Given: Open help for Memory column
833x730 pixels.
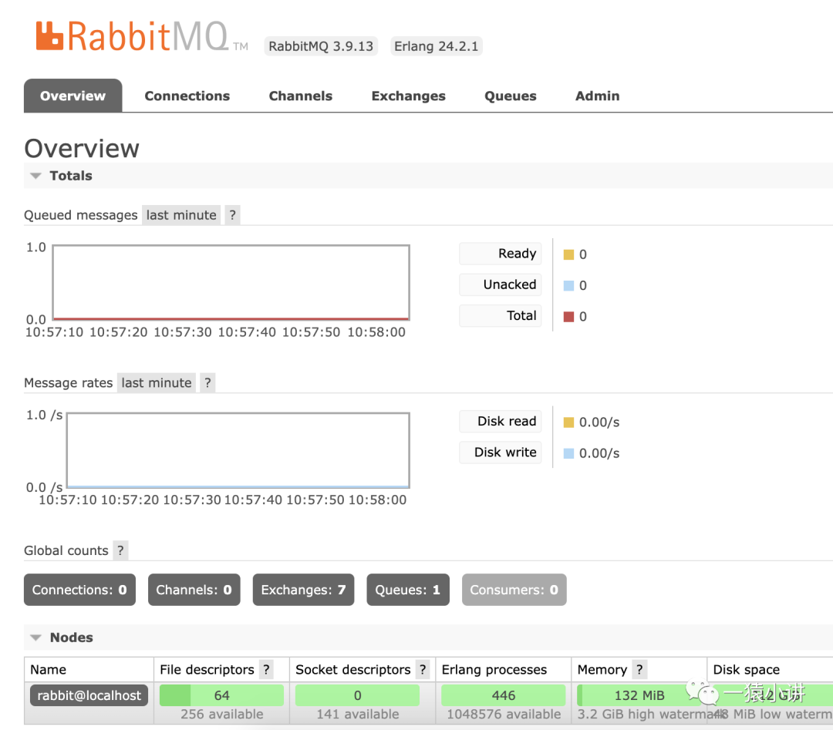Looking at the screenshot, I should tap(639, 669).
